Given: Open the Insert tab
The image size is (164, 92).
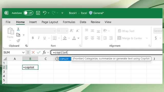Looking at the screenshot, I should pyautogui.click(x=33, y=22).
